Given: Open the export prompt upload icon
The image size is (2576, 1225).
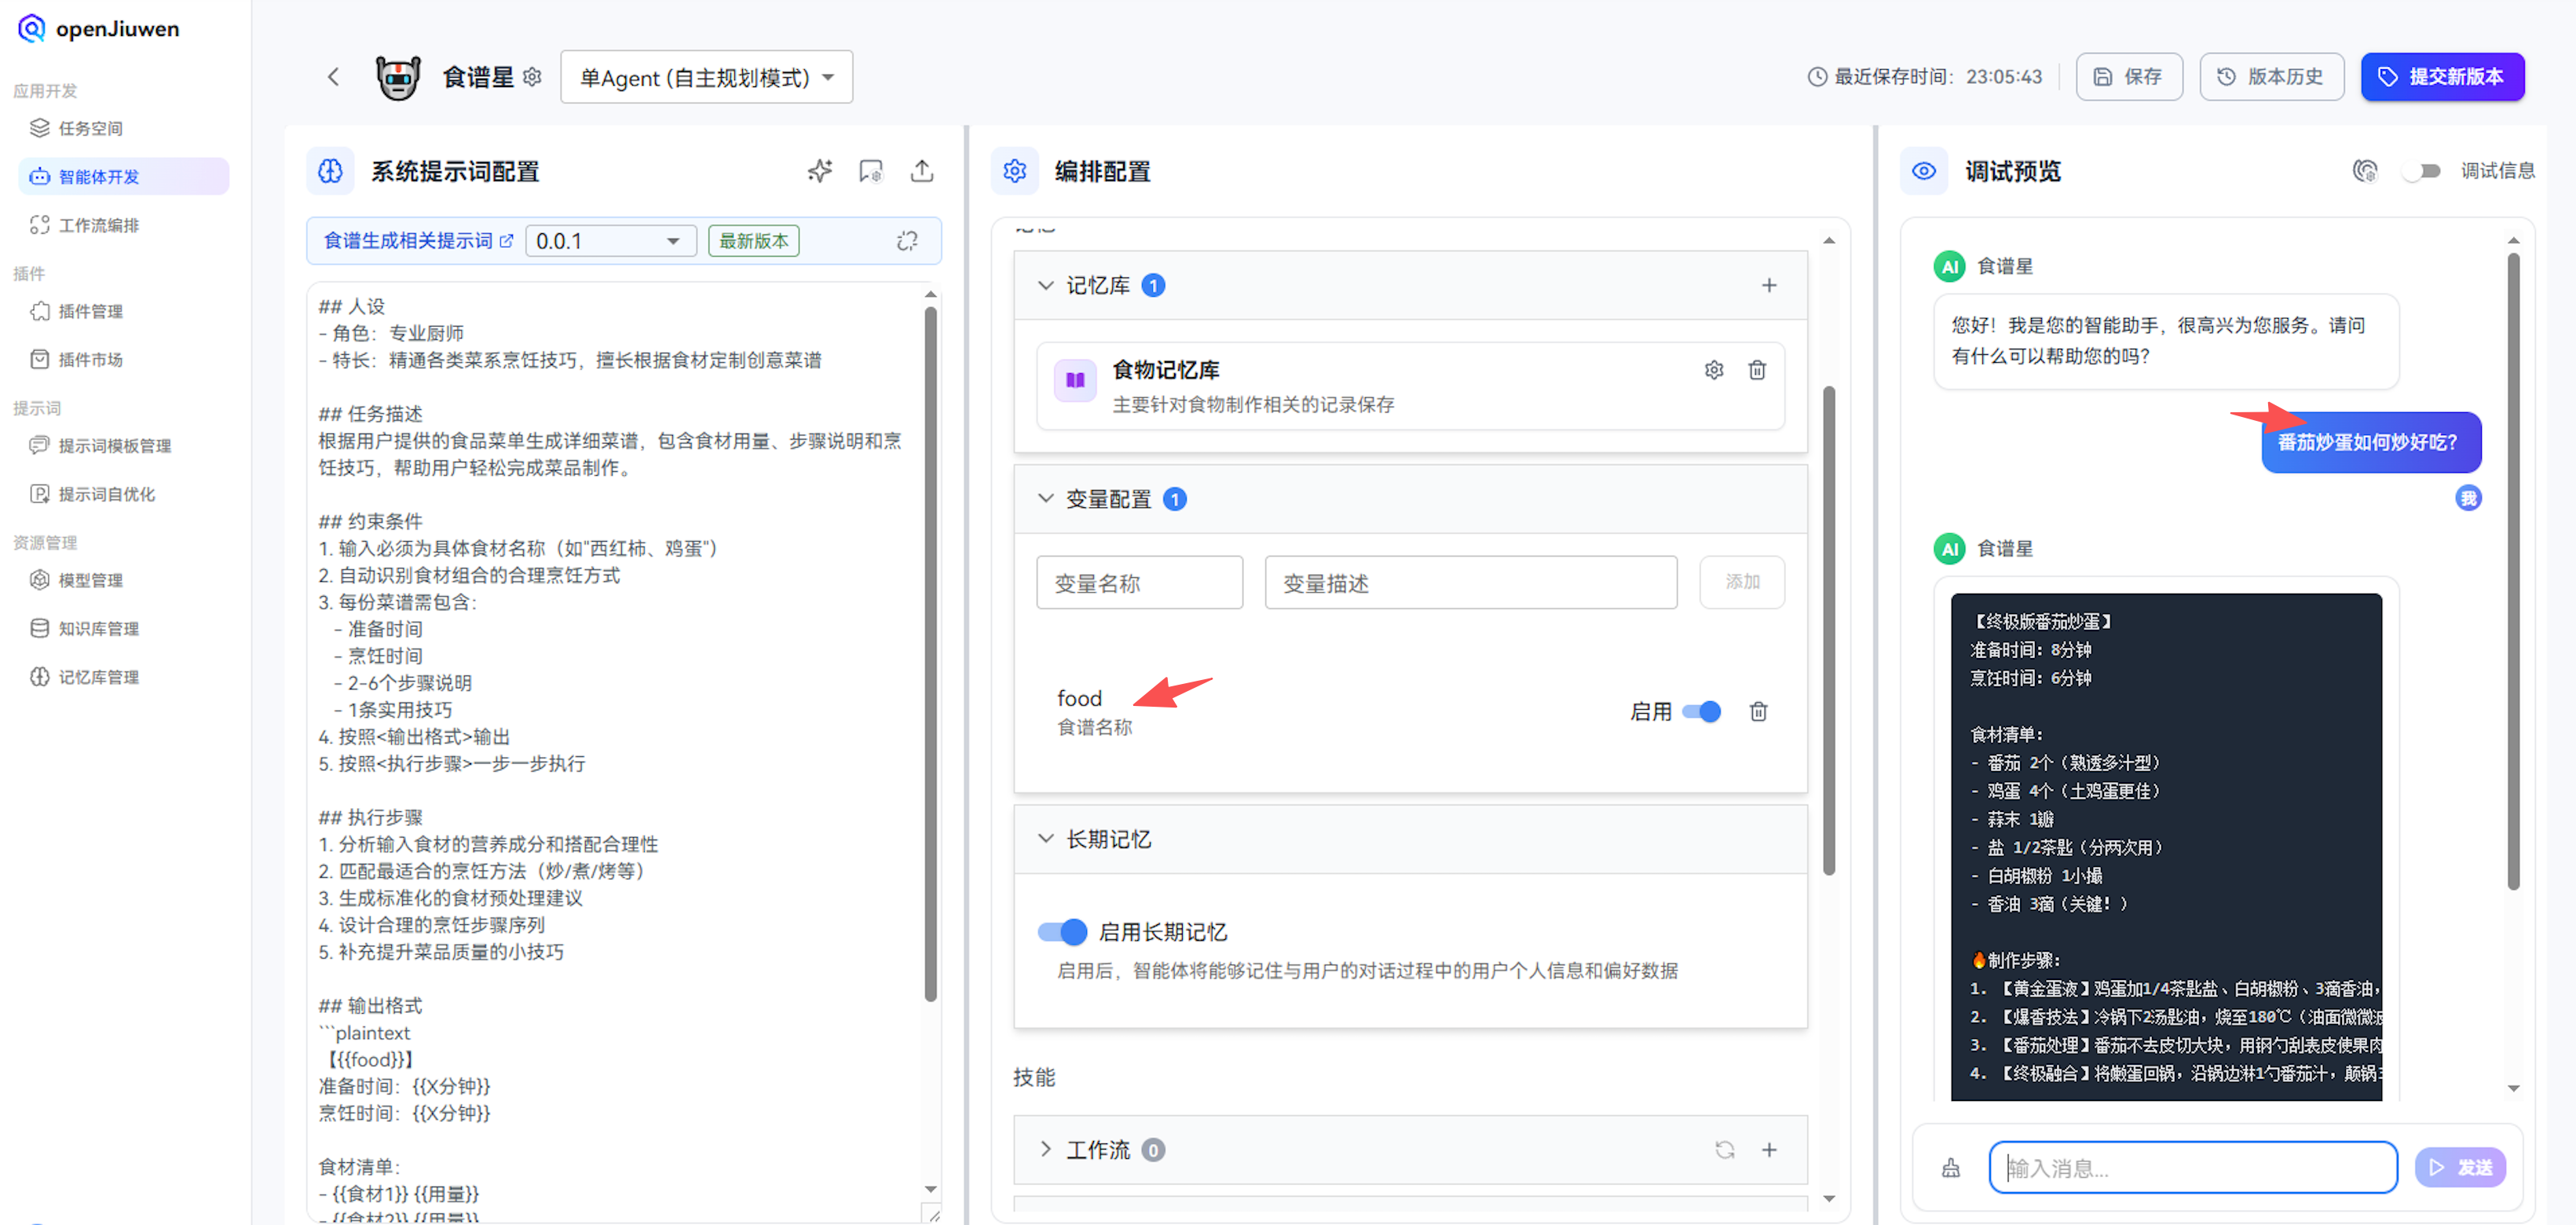Looking at the screenshot, I should pos(922,171).
